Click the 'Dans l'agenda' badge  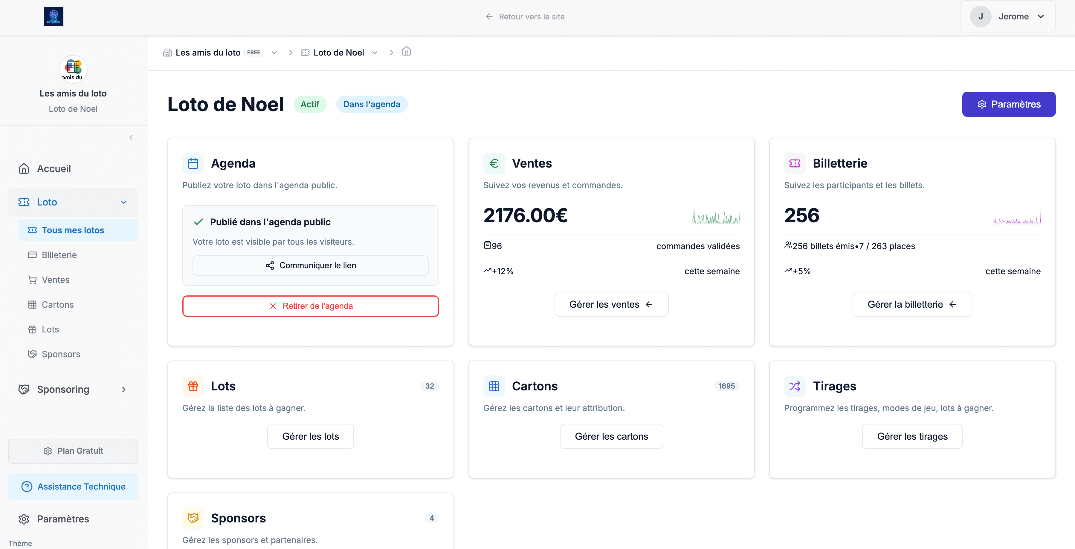(371, 104)
